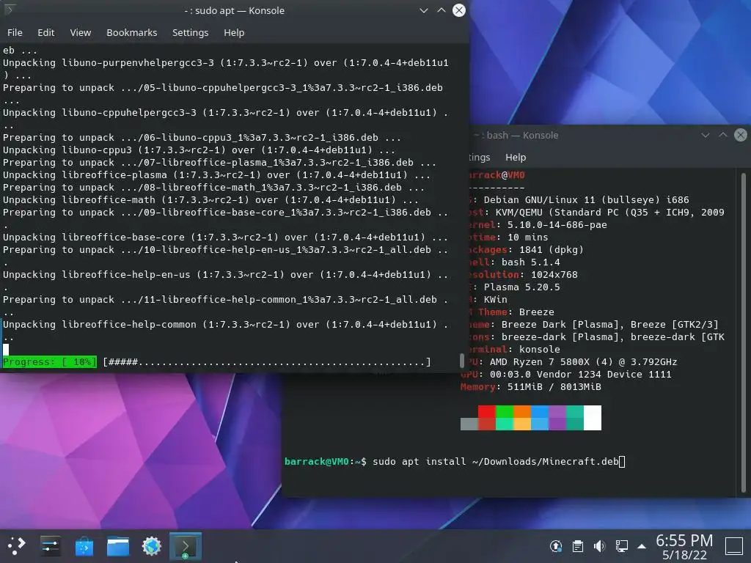Close the bash Konsole window
Viewport: 751px width, 563px height.
click(x=741, y=135)
